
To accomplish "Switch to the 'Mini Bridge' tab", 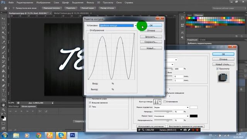I will [x=14, y=107].
